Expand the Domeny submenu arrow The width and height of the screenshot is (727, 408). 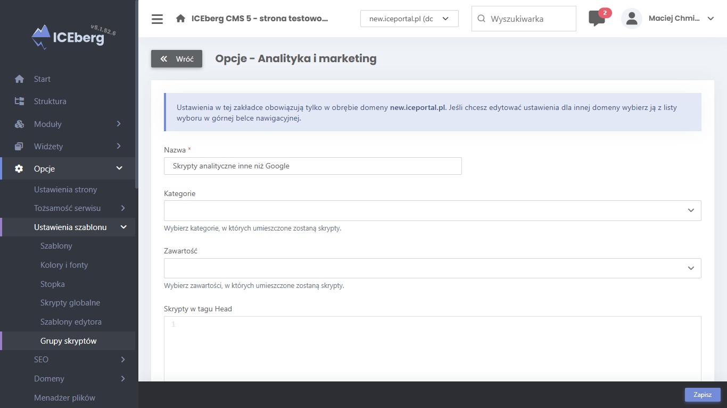(123, 379)
